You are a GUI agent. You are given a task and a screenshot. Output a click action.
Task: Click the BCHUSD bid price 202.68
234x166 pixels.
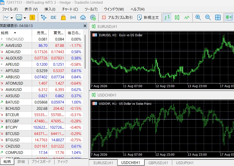[42, 108]
